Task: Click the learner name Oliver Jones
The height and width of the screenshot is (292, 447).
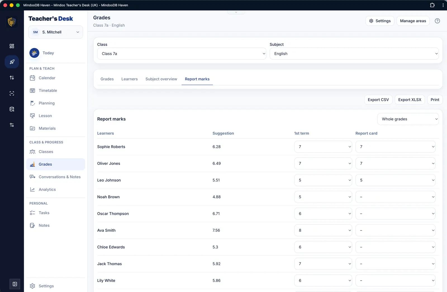Action: tap(109, 164)
